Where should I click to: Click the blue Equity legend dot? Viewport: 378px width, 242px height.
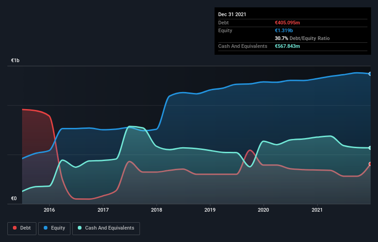46,228
